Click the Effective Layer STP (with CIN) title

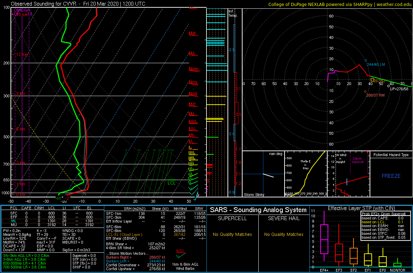tap(361, 209)
